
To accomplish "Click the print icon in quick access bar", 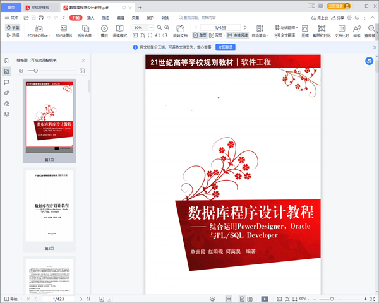I will 41,18.
